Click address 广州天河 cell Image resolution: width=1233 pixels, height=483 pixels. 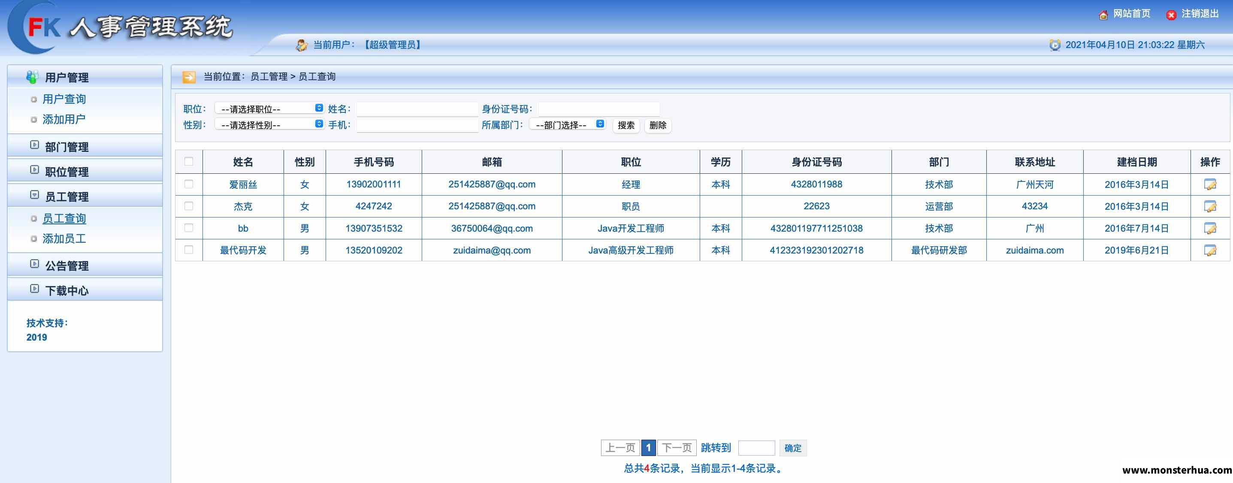1035,184
